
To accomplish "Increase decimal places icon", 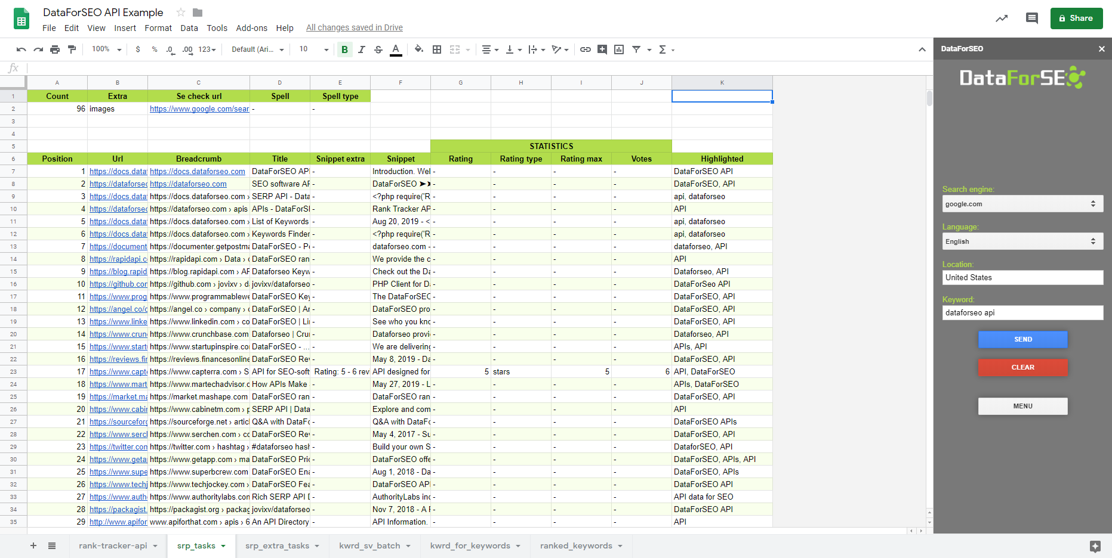I will pyautogui.click(x=187, y=49).
